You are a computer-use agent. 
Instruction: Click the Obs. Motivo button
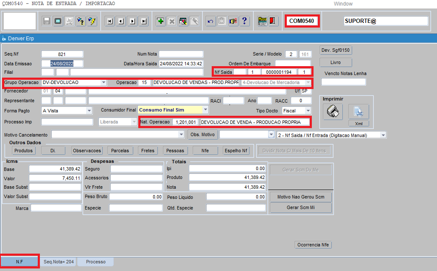(202, 134)
